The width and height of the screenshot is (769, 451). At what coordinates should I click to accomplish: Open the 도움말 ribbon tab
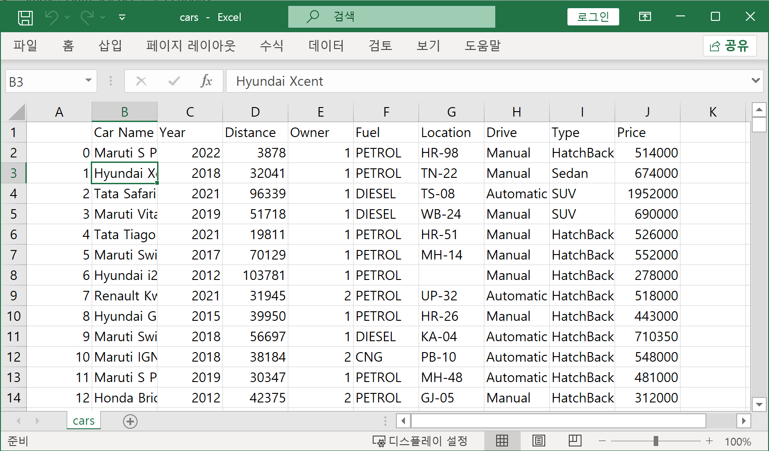483,45
